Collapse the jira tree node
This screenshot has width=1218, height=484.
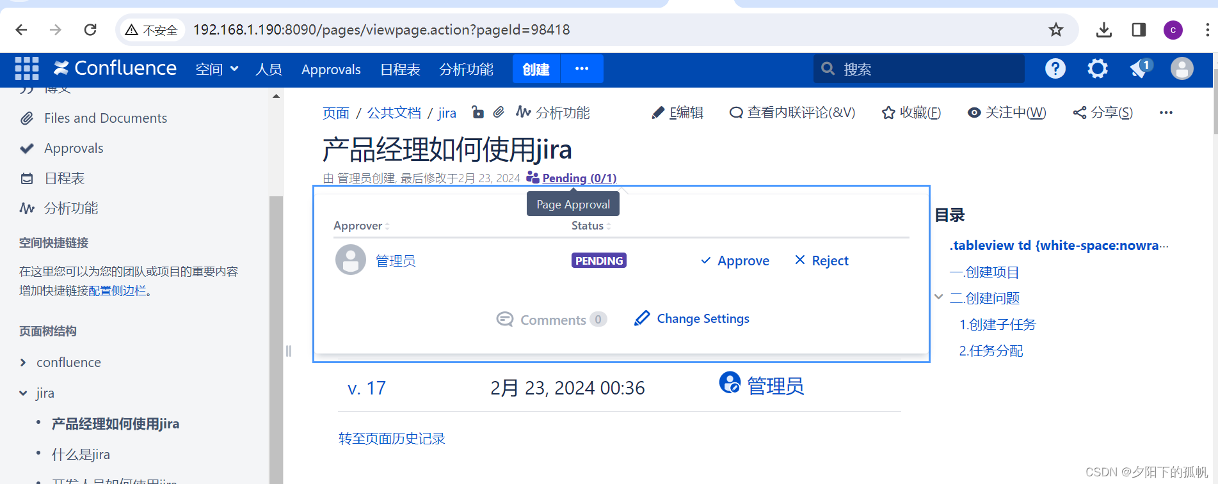(x=23, y=393)
